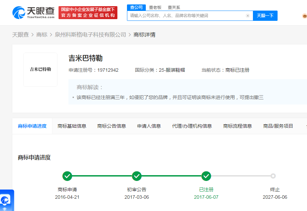Go to 天眼查 breadcrumb link
The width and height of the screenshot is (307, 211).
21,35
